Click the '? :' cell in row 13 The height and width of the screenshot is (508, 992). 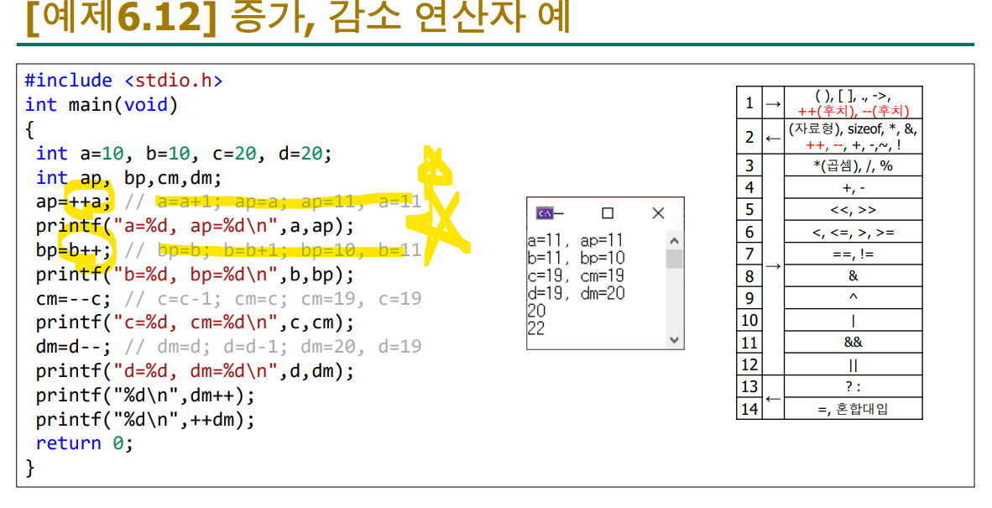pos(853,386)
